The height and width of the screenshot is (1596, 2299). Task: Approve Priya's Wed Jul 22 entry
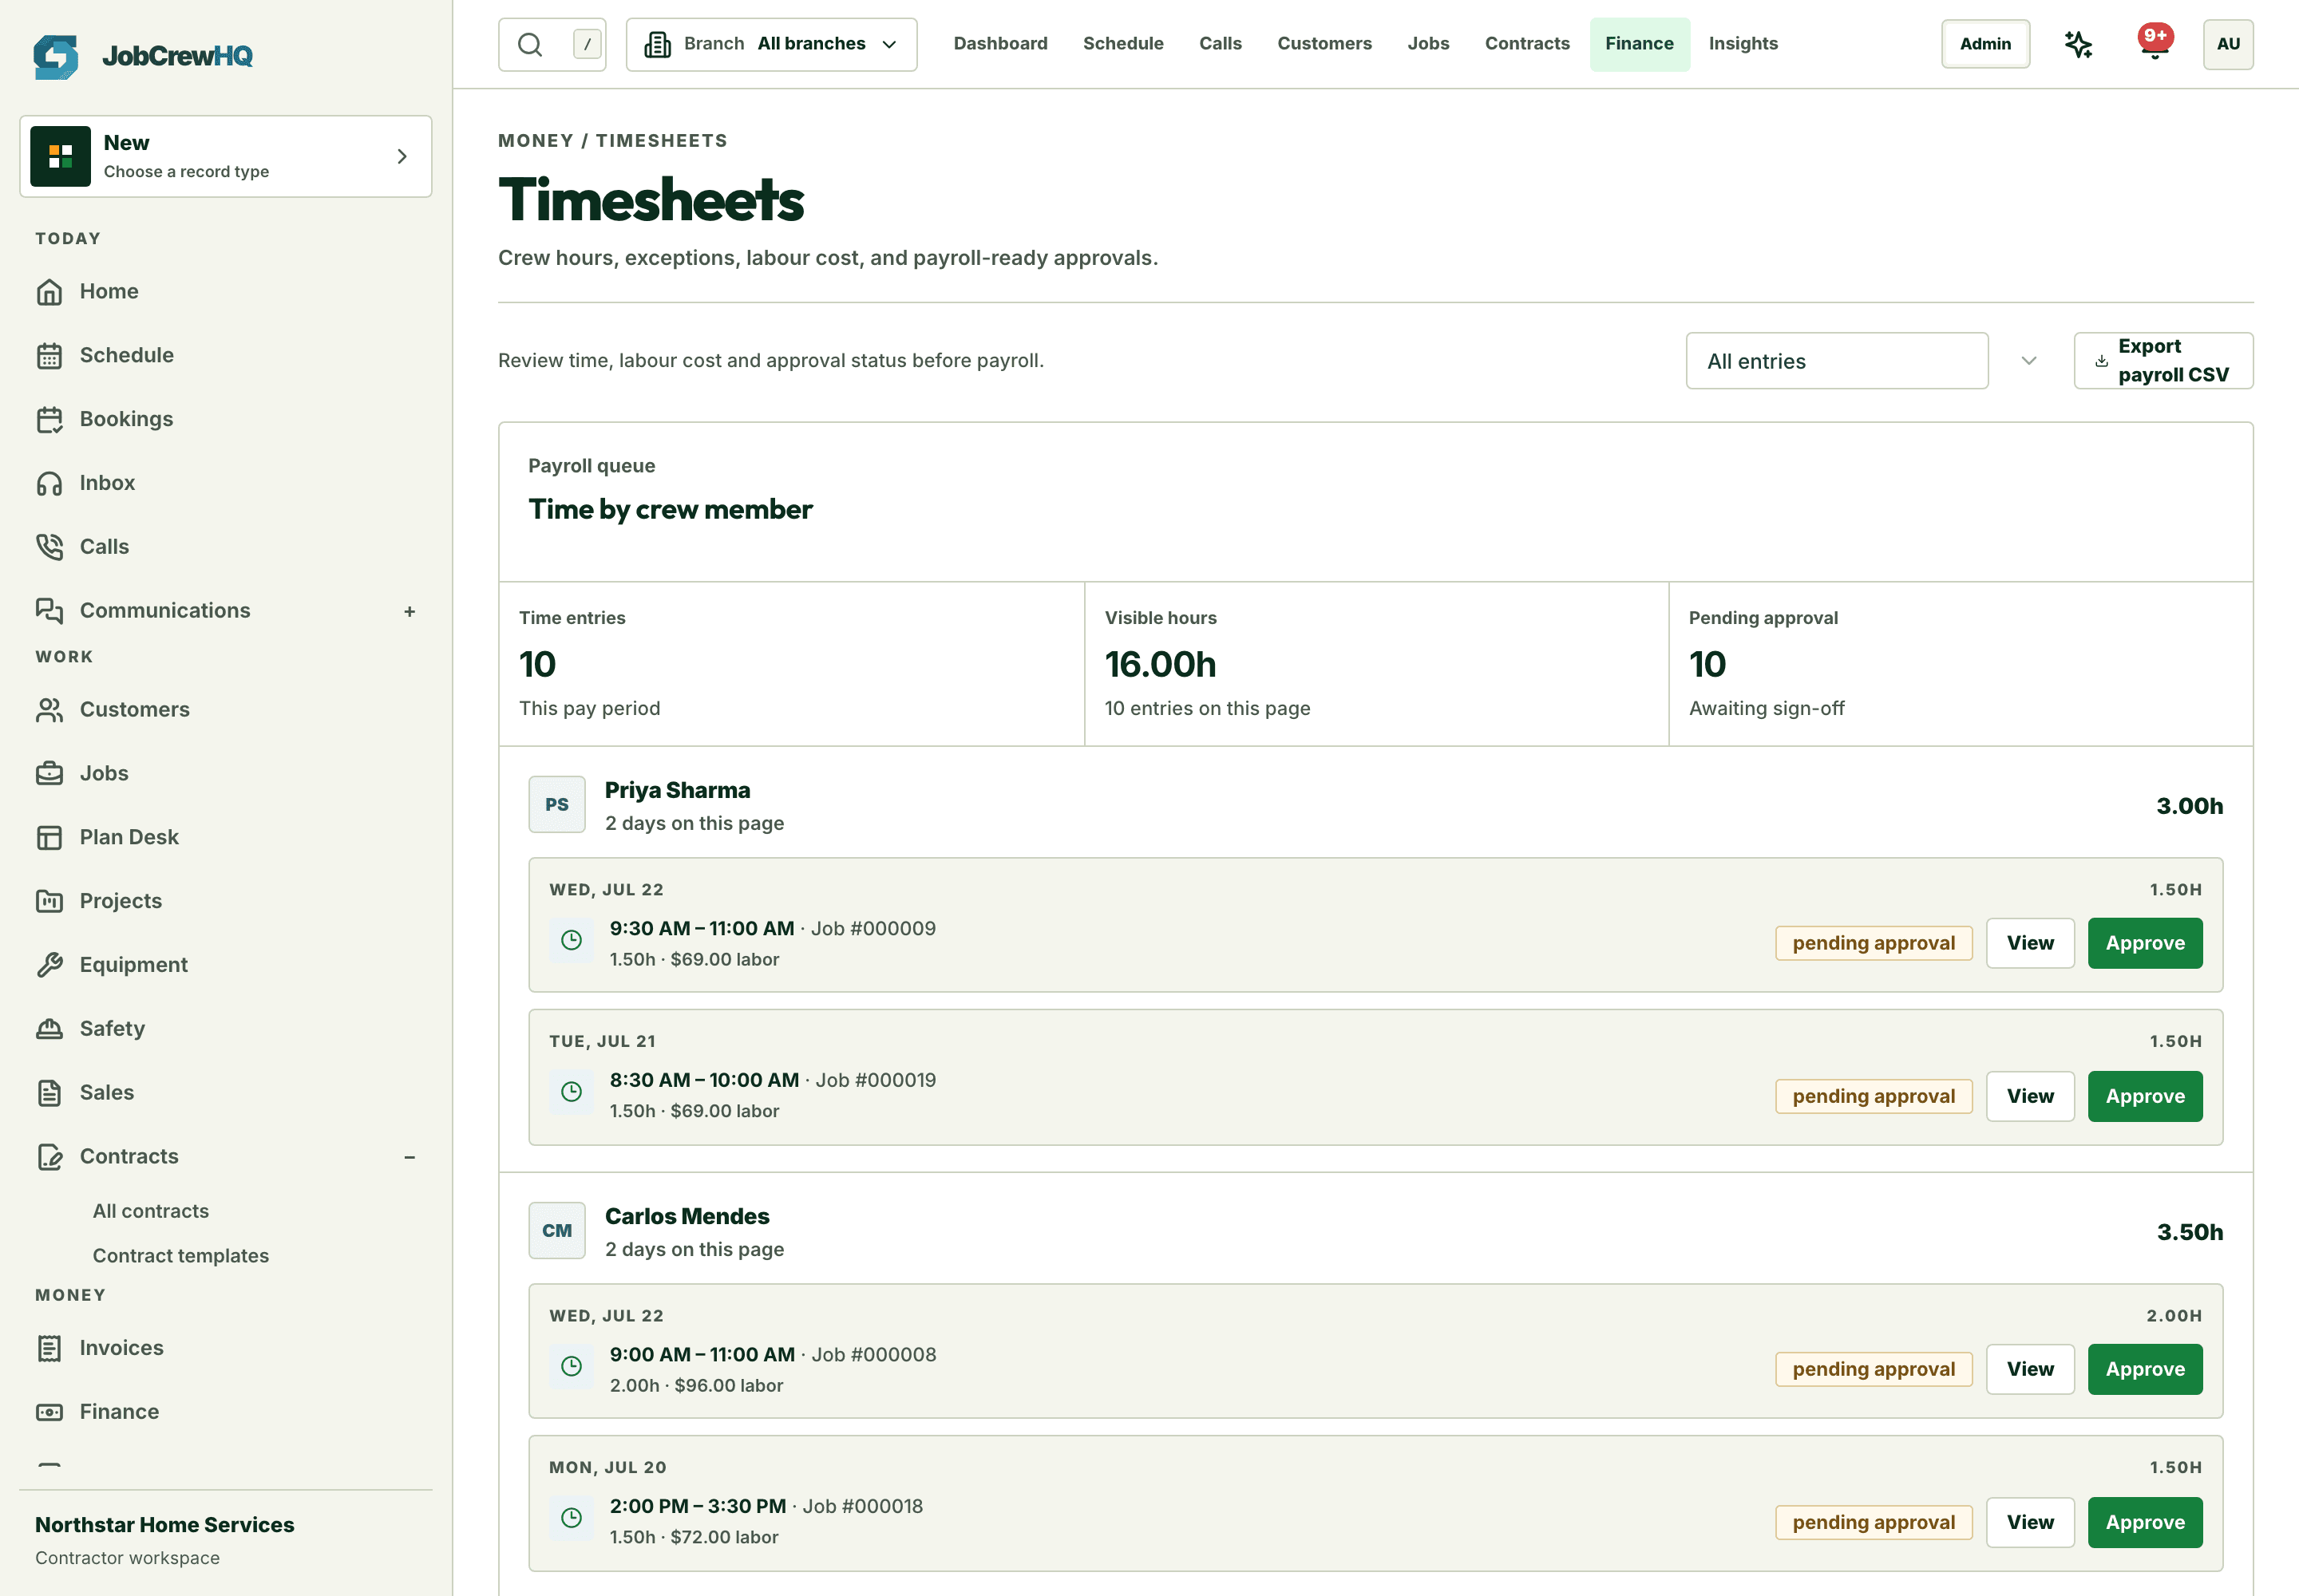tap(2145, 943)
